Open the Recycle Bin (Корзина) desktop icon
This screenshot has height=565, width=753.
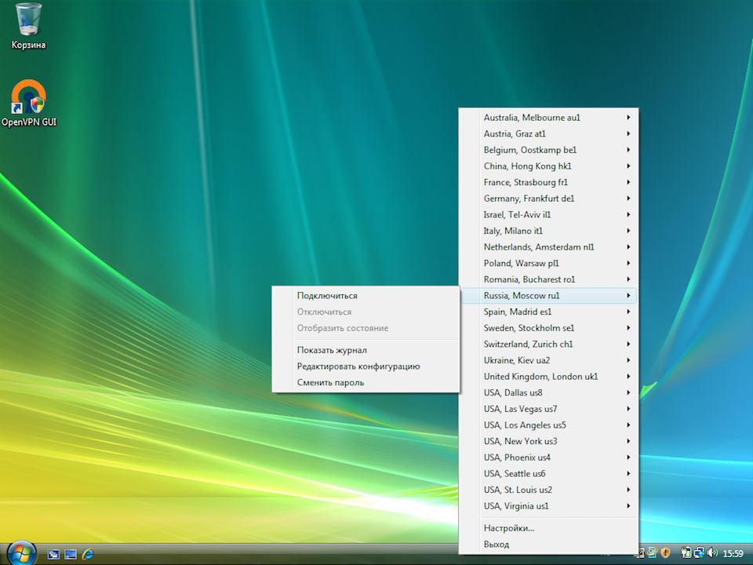tap(28, 27)
